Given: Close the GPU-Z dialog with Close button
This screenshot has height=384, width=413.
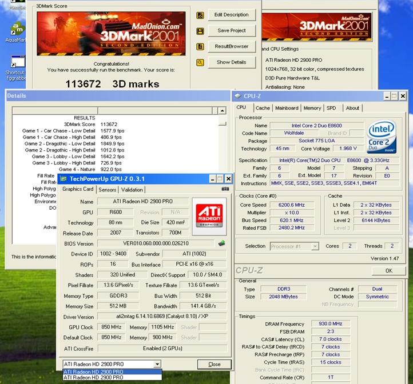Looking at the screenshot, I should coord(215,364).
